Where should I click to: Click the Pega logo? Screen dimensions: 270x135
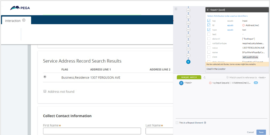(x=20, y=8)
